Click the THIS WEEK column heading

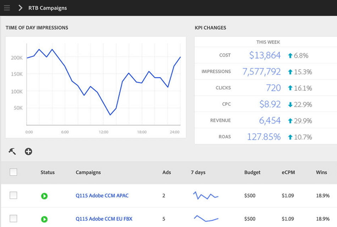click(268, 42)
